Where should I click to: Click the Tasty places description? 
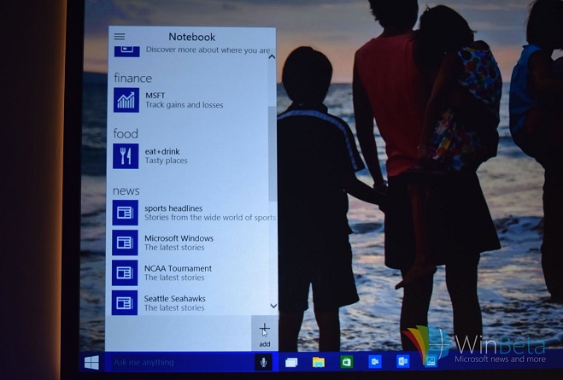click(x=167, y=161)
